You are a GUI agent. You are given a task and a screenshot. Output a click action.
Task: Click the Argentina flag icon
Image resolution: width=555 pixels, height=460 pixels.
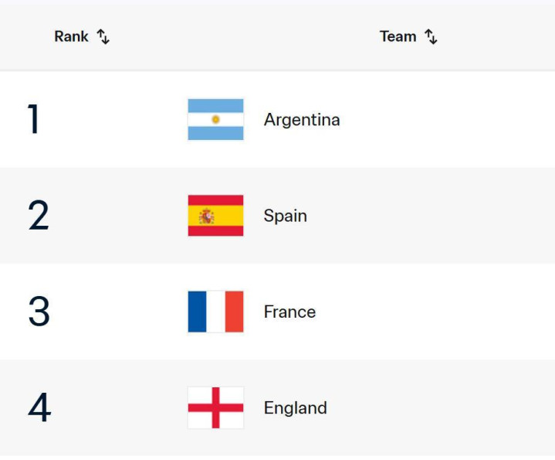tap(215, 119)
